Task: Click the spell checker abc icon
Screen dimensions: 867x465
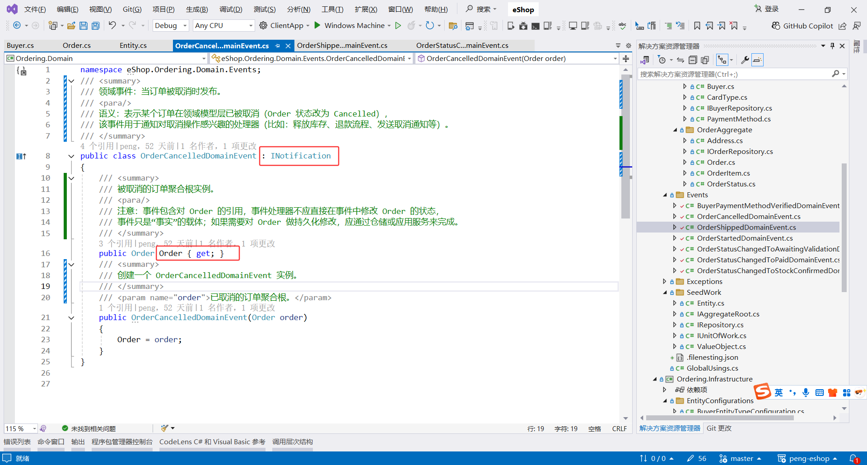Action: [x=622, y=26]
